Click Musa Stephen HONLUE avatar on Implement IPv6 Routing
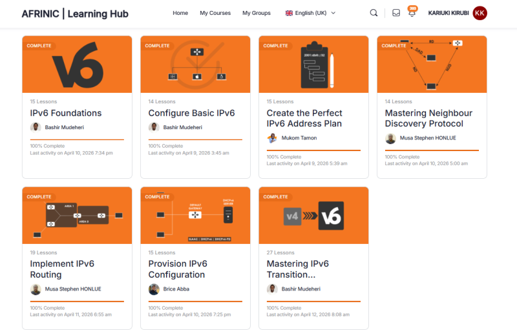 point(36,289)
